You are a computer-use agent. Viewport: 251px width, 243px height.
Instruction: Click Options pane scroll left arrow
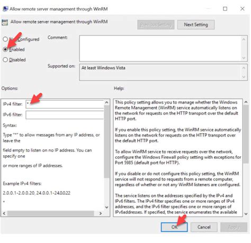[4, 213]
